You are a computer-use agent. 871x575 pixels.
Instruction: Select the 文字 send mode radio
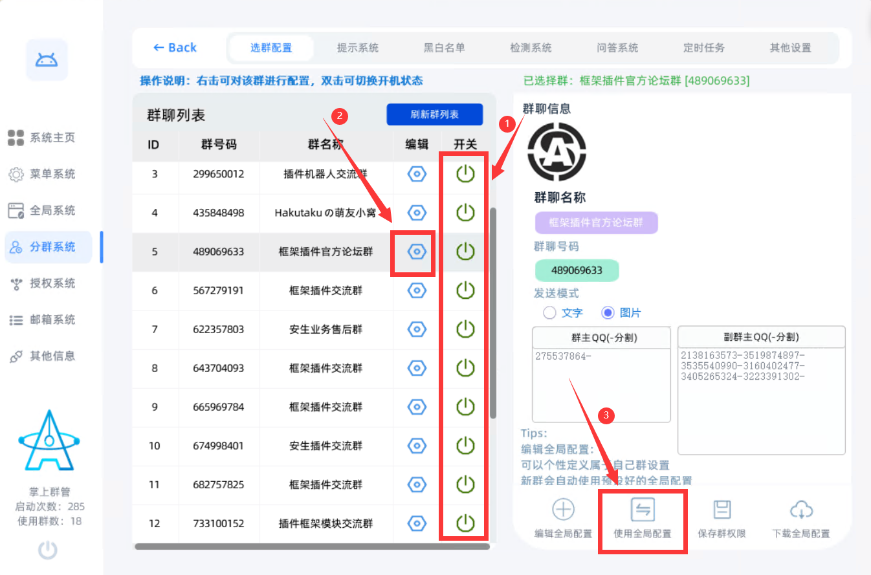click(550, 313)
